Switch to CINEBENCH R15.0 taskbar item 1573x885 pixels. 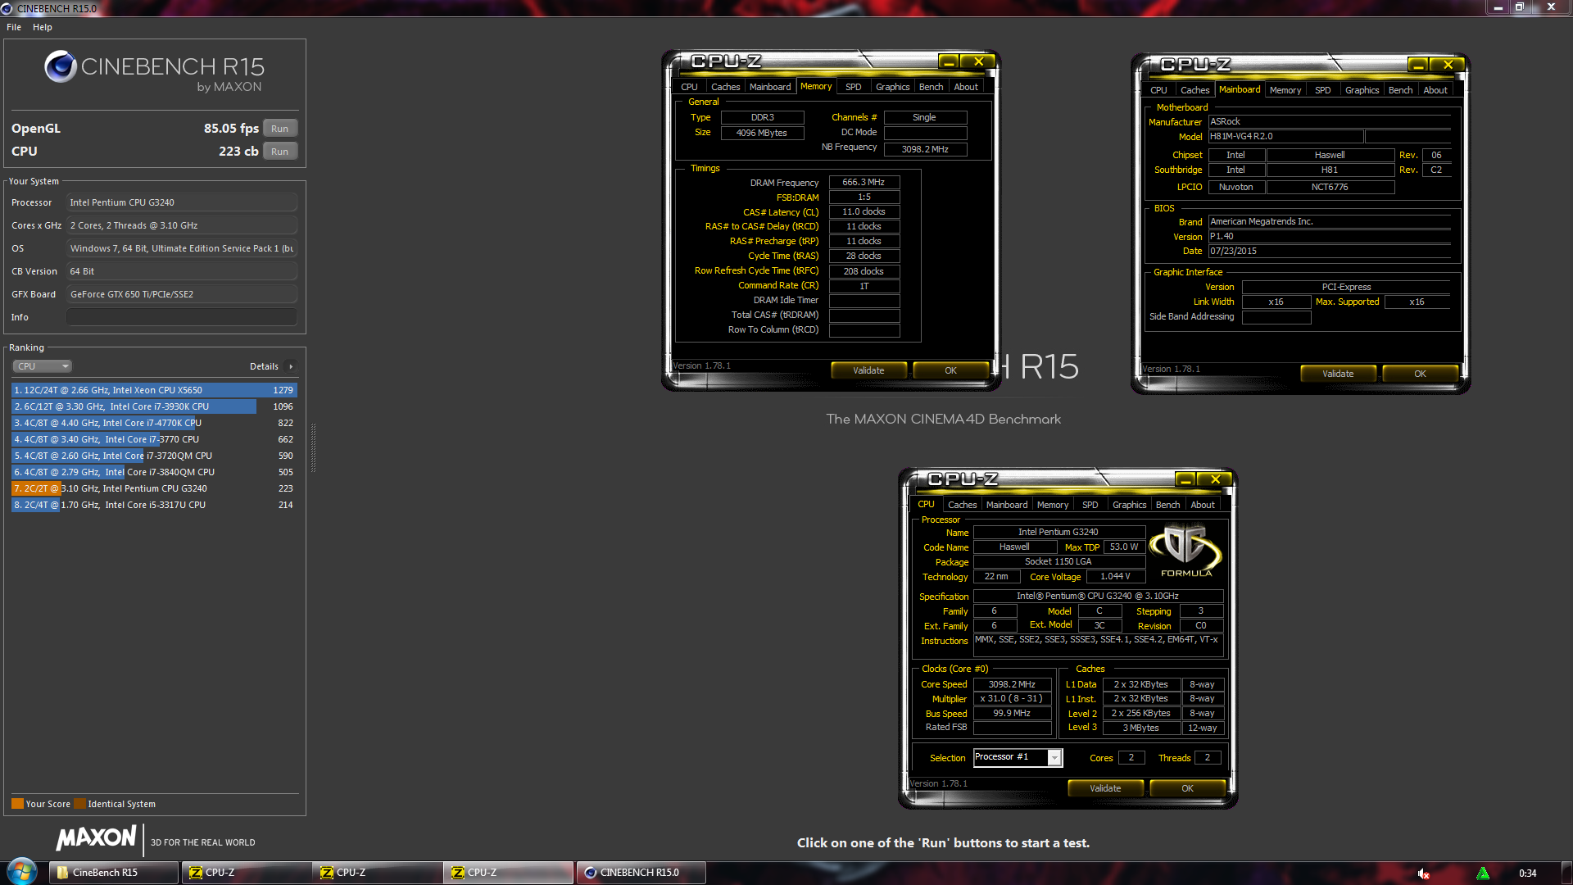pyautogui.click(x=641, y=873)
